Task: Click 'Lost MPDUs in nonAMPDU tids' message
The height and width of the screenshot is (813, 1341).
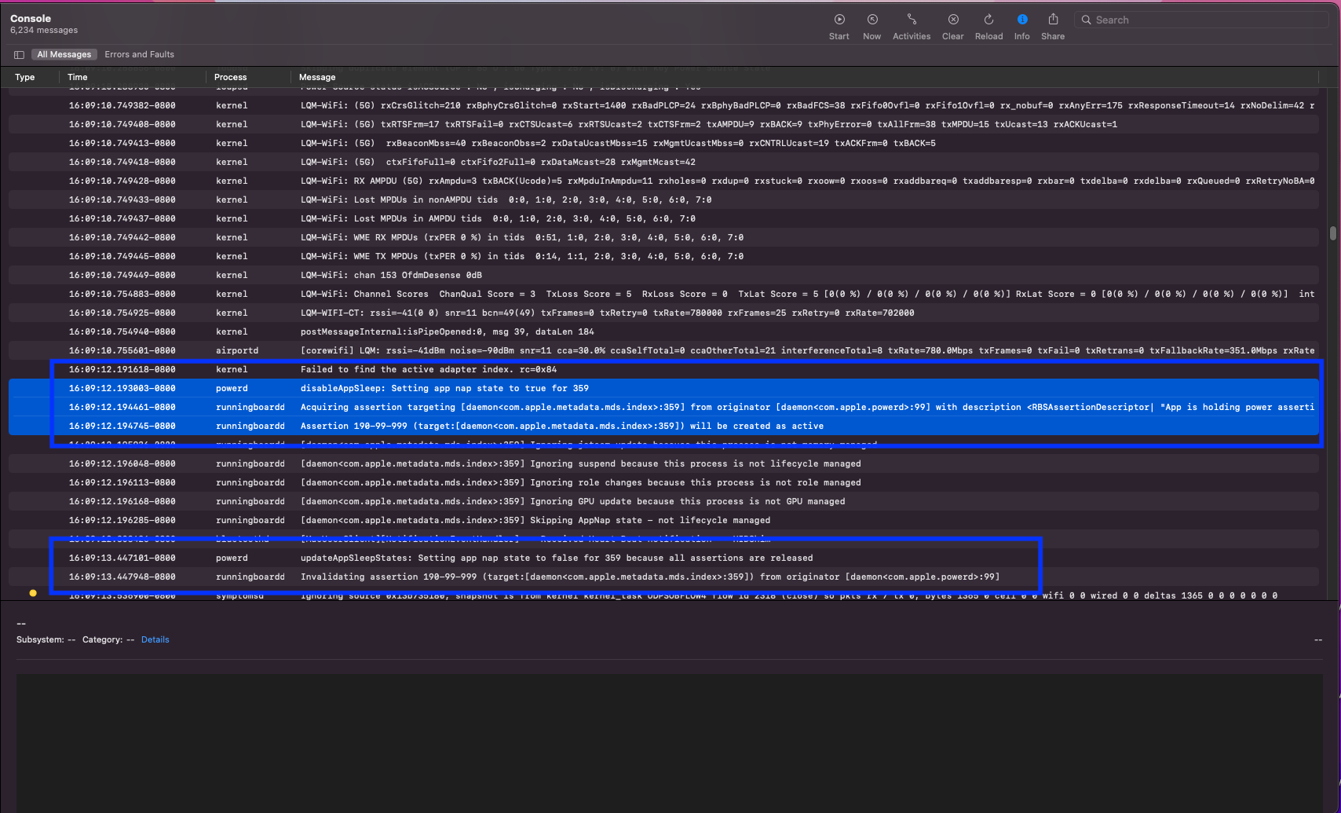Action: click(506, 200)
